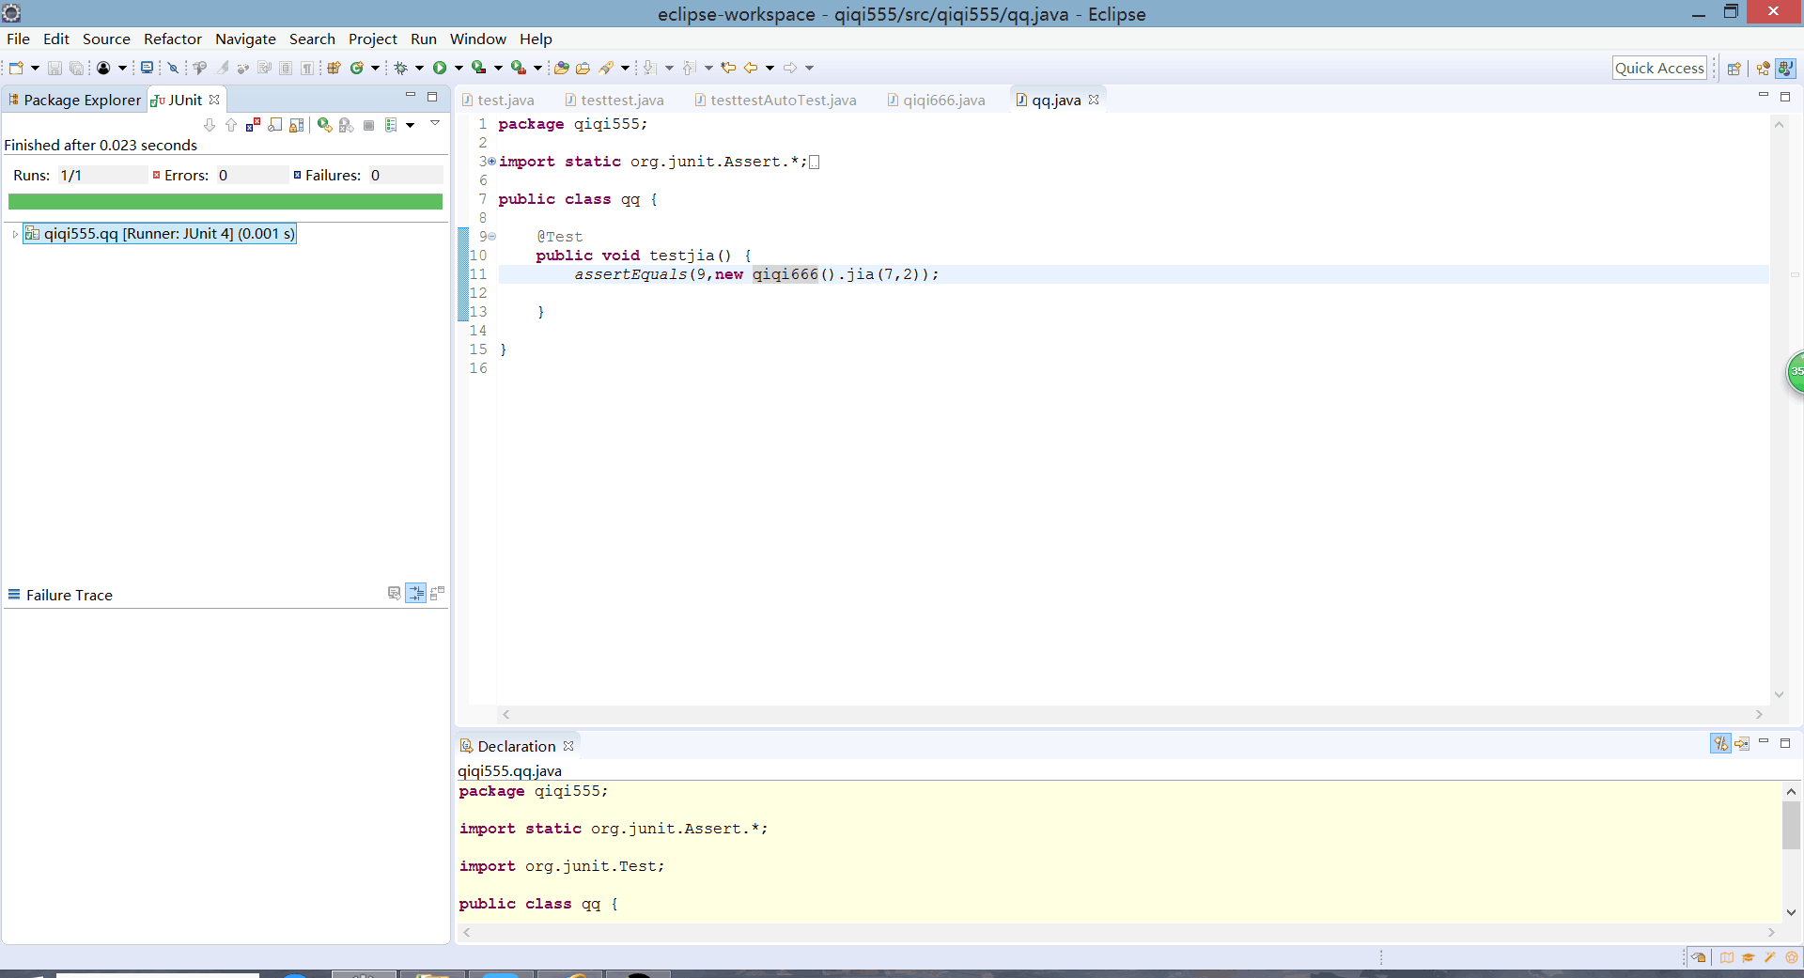Switch to the Java EE perspective icon
The image size is (1804, 978).
1764,68
